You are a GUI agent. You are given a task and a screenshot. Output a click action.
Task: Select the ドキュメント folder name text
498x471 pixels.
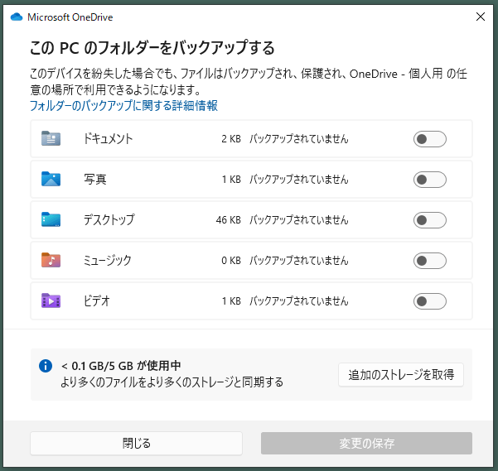pyautogui.click(x=108, y=138)
